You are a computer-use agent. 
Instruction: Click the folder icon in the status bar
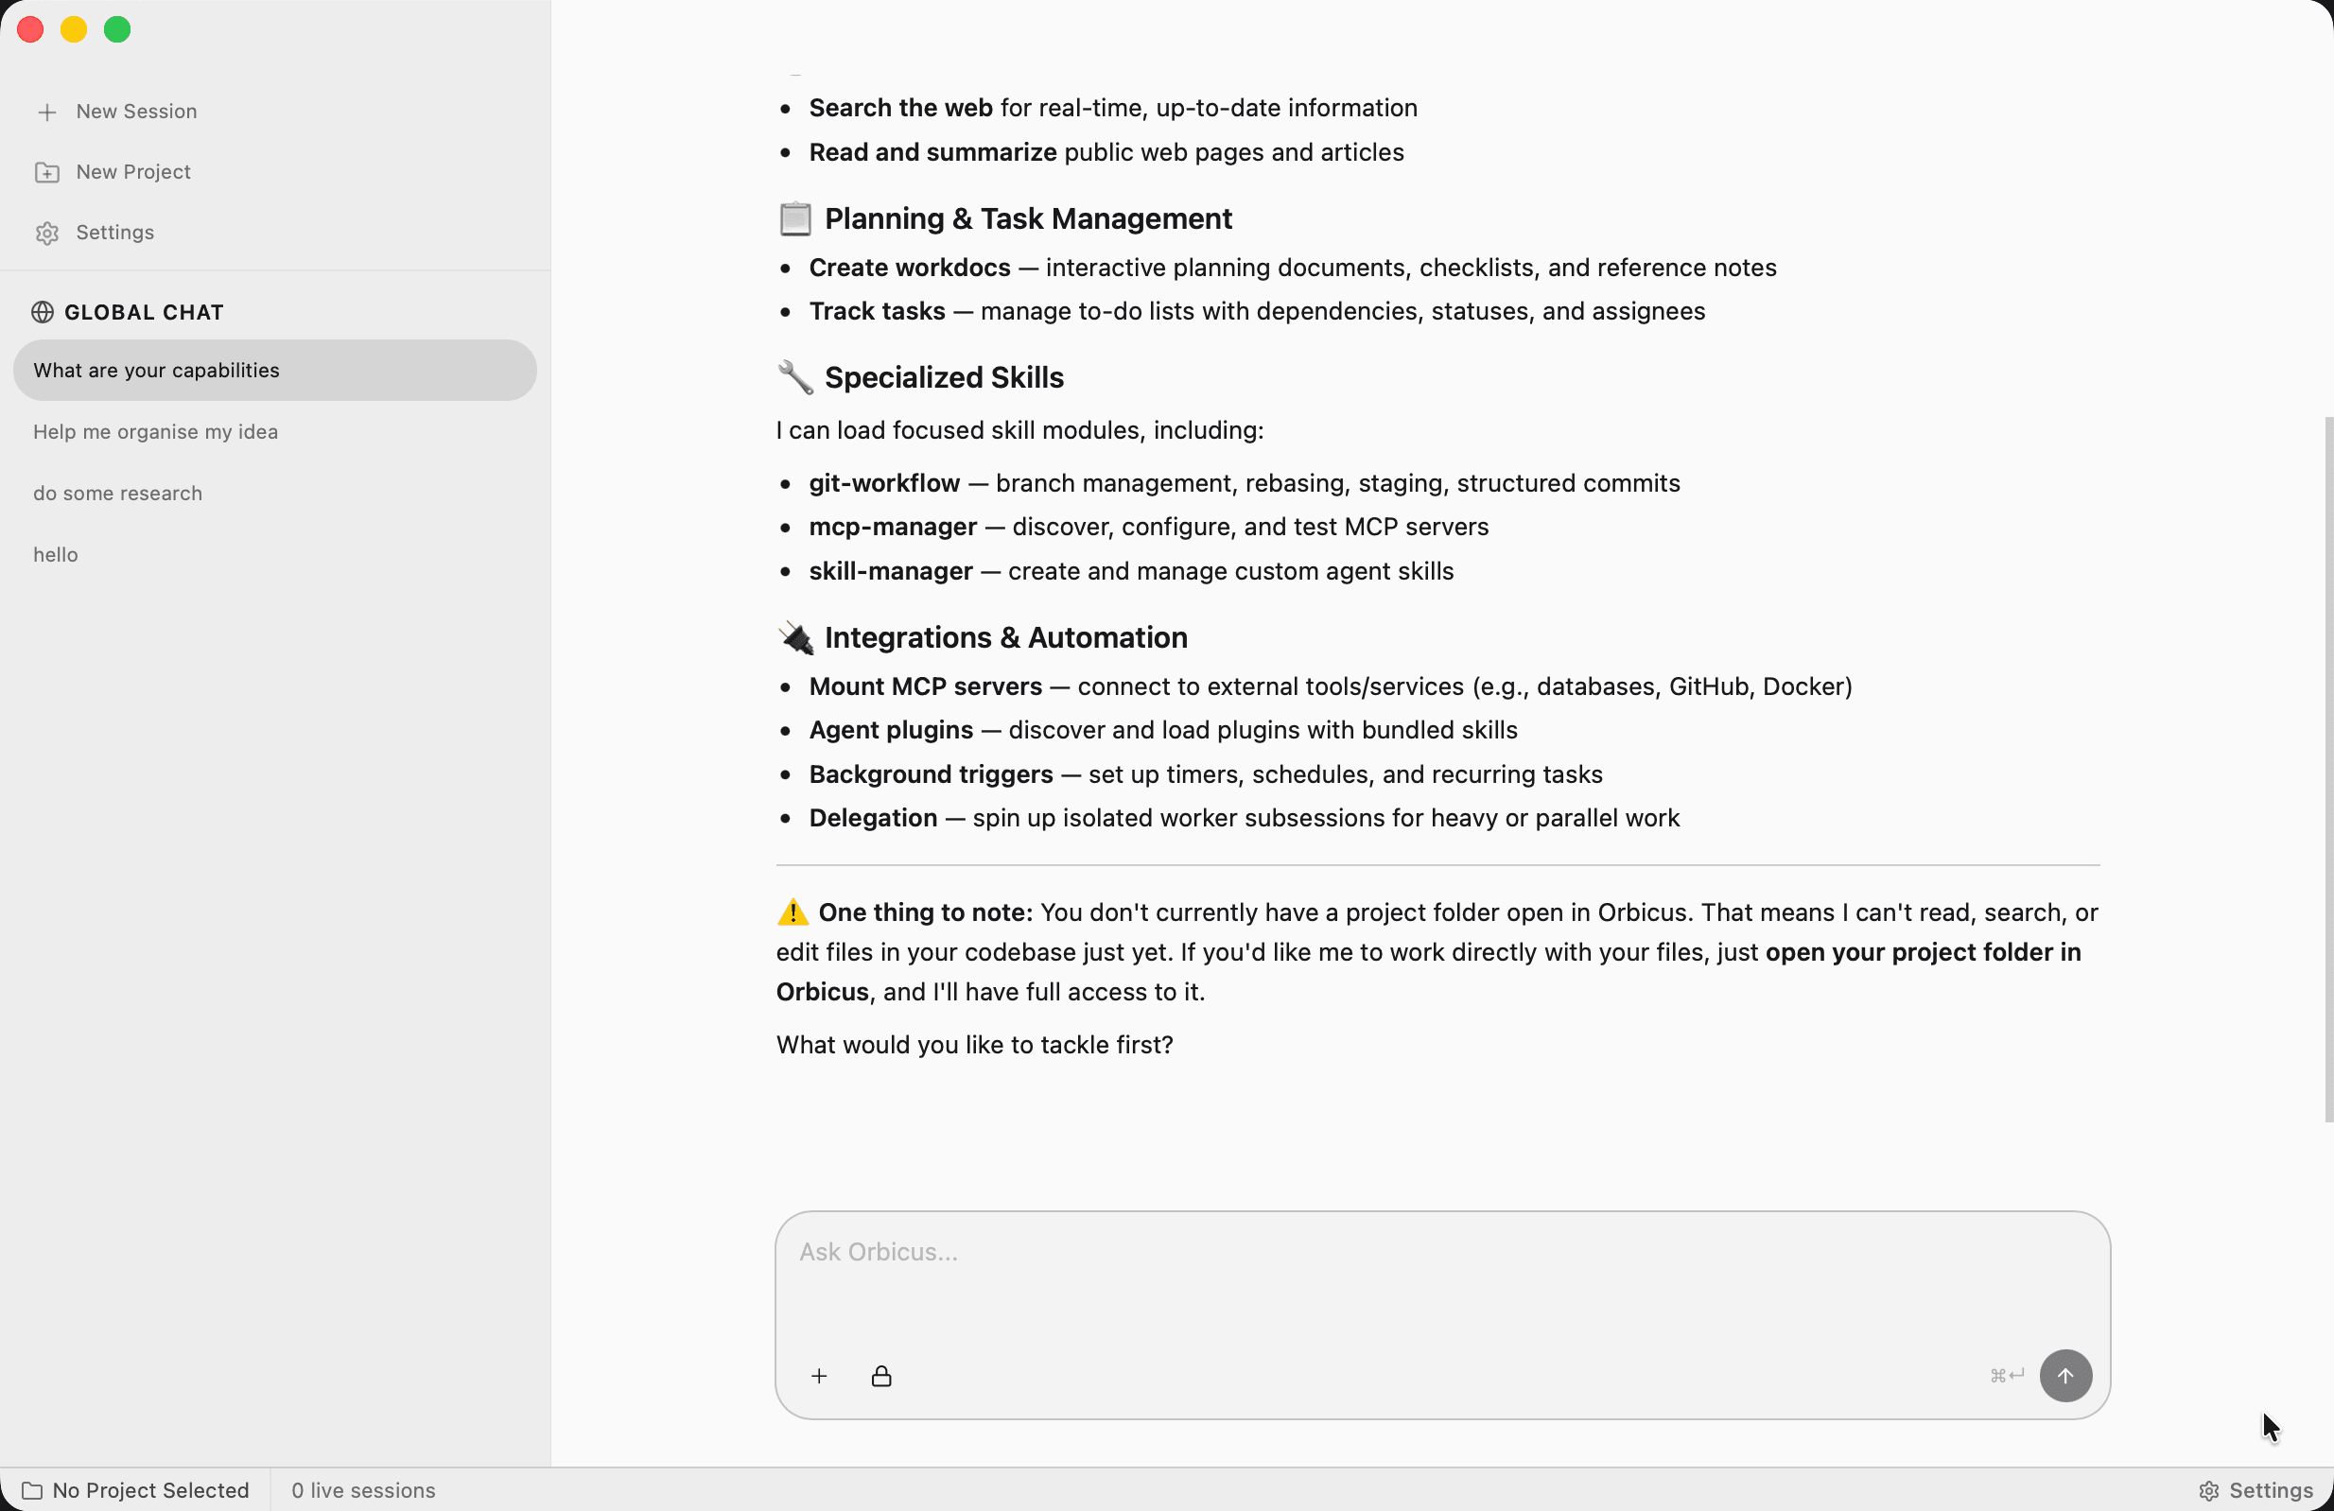31,1490
